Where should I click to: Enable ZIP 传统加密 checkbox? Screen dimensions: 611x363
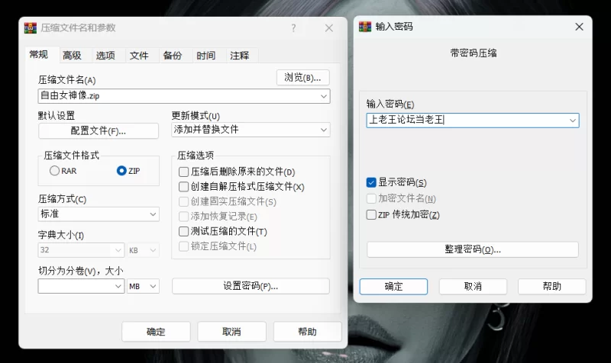371,214
